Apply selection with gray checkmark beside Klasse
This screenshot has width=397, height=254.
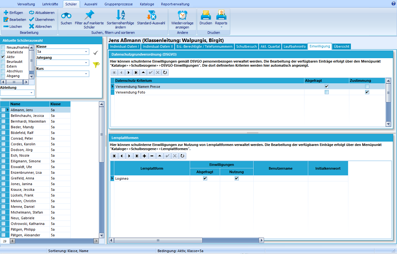coord(96,53)
